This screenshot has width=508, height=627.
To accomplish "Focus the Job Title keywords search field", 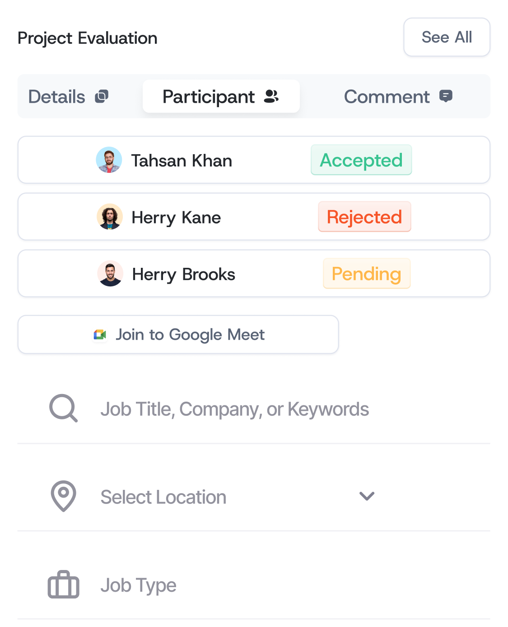I will (235, 409).
